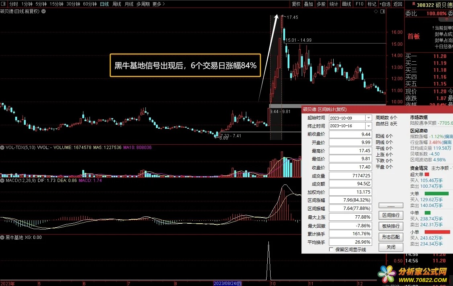Click the 成交量 value 7174725
Viewport: 453px width, 286px height.
pyautogui.click(x=350, y=175)
